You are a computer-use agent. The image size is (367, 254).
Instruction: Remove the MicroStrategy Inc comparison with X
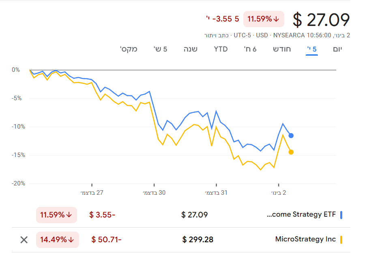(x=24, y=239)
